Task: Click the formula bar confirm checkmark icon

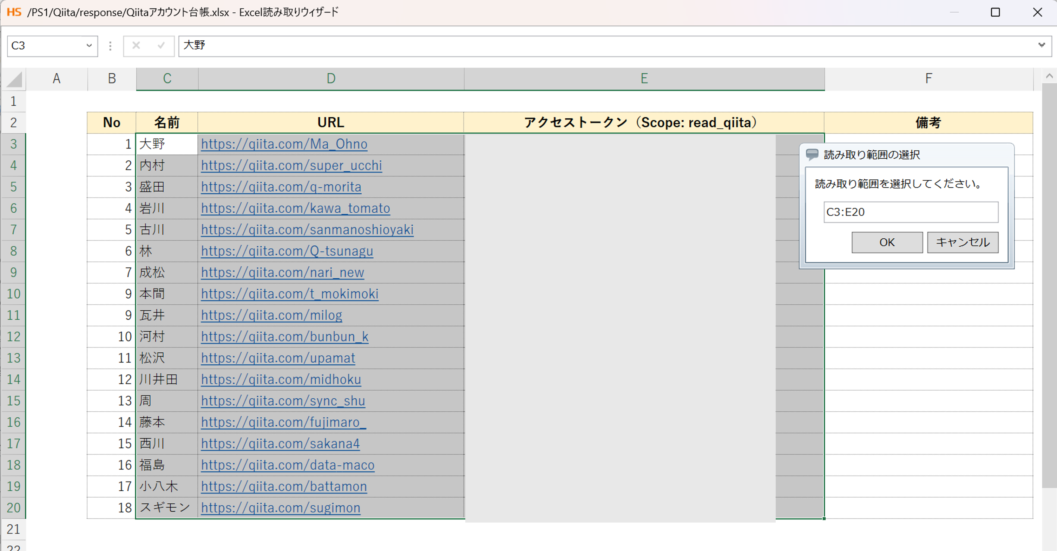Action: click(x=161, y=46)
